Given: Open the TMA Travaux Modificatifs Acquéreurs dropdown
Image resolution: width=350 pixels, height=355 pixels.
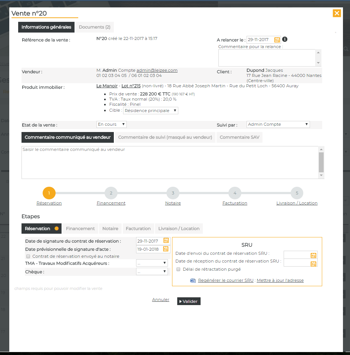Looking at the screenshot, I should [x=152, y=263].
